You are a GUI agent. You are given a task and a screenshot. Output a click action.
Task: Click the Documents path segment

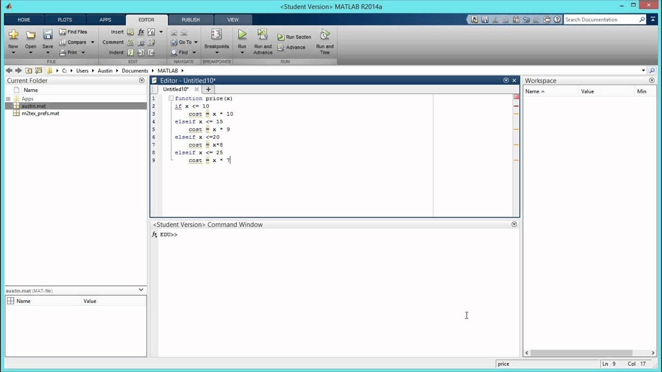(135, 71)
